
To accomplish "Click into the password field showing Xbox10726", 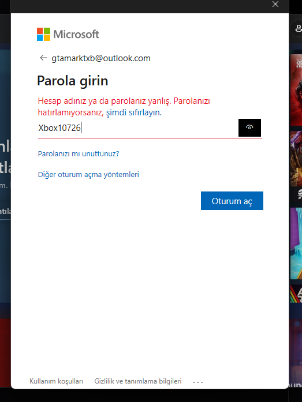I will point(138,127).
